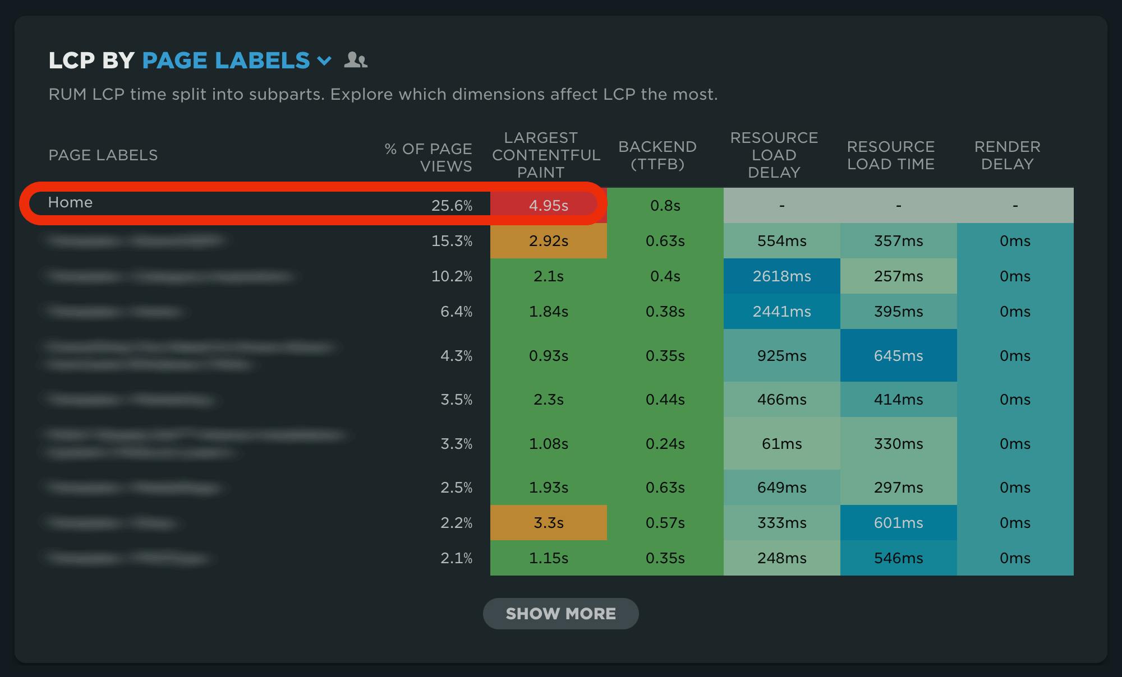This screenshot has height=677, width=1122.
Task: Expand the chevron next to PAGE LABELS
Action: [324, 61]
